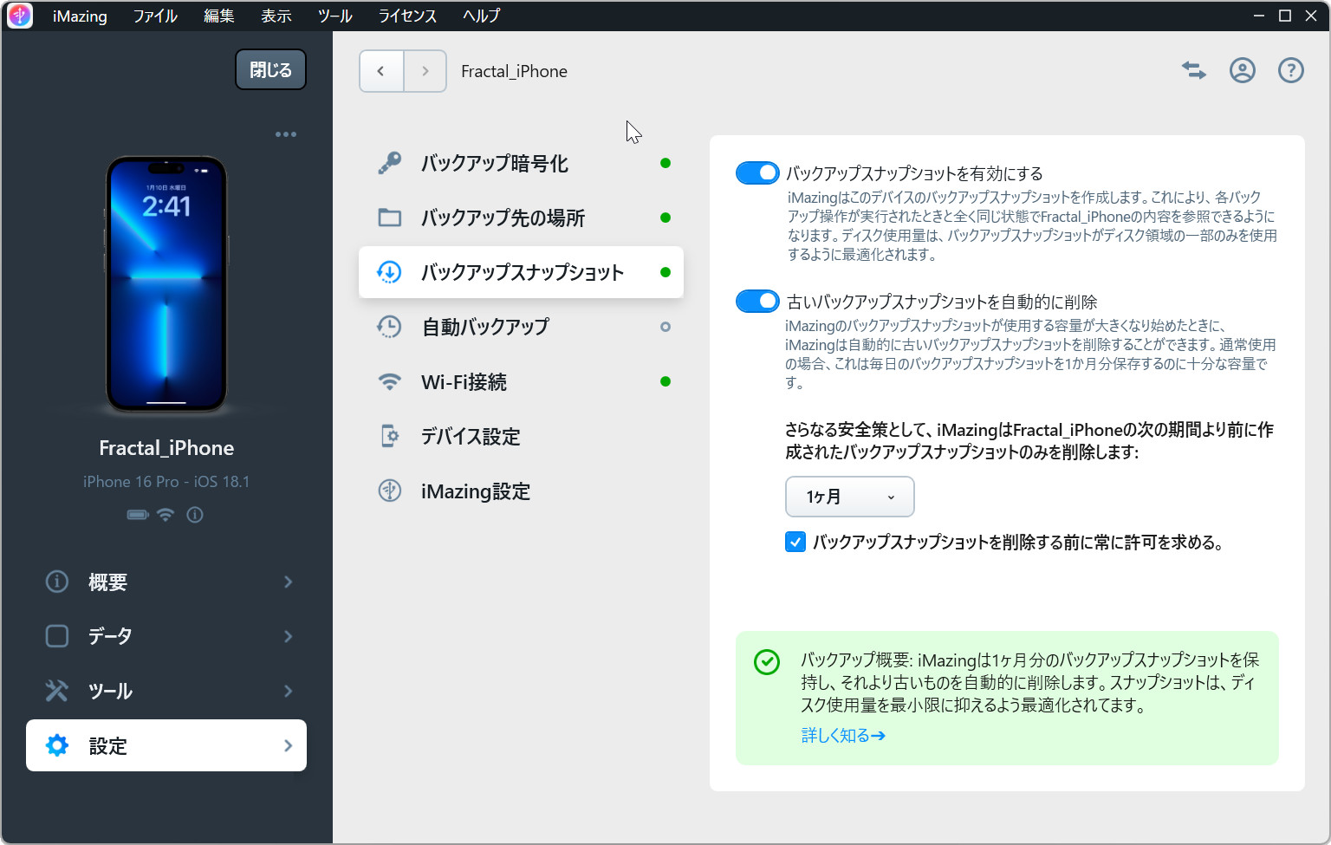Open the 表示 menu
The width and height of the screenshot is (1331, 845).
pos(276,16)
